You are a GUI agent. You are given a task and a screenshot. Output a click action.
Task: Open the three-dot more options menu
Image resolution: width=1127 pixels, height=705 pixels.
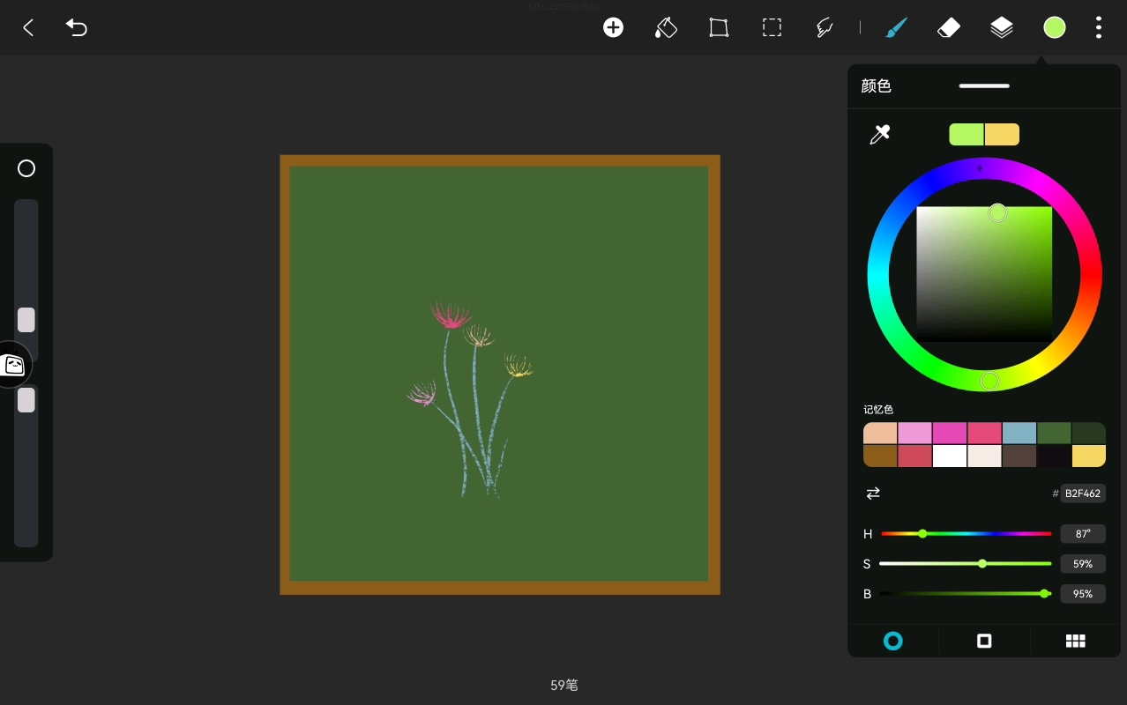[1098, 27]
